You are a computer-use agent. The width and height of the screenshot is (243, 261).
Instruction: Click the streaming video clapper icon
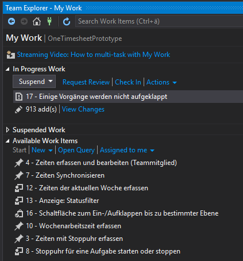click(11, 55)
